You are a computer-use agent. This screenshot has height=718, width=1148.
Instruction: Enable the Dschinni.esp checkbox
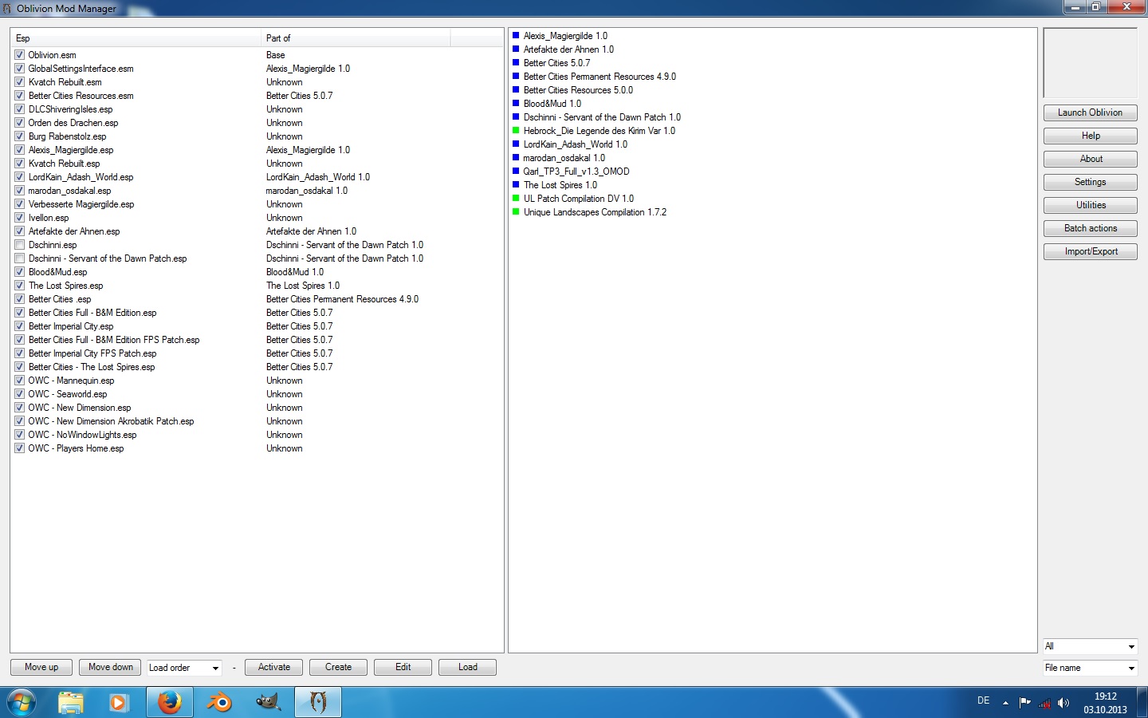[x=20, y=245]
